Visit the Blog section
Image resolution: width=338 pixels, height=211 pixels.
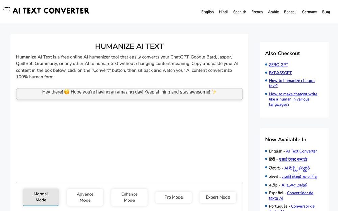click(x=326, y=12)
